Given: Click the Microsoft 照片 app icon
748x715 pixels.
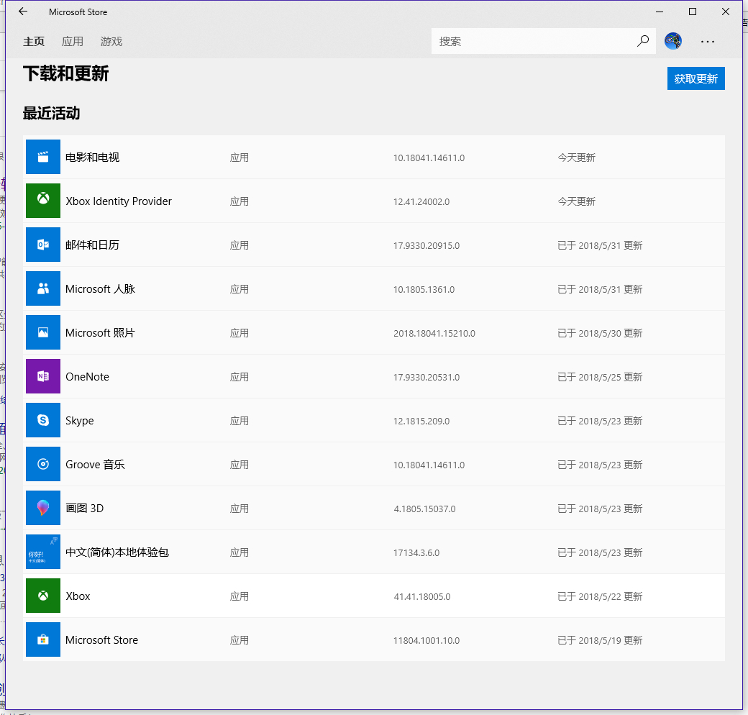Looking at the screenshot, I should [x=43, y=332].
